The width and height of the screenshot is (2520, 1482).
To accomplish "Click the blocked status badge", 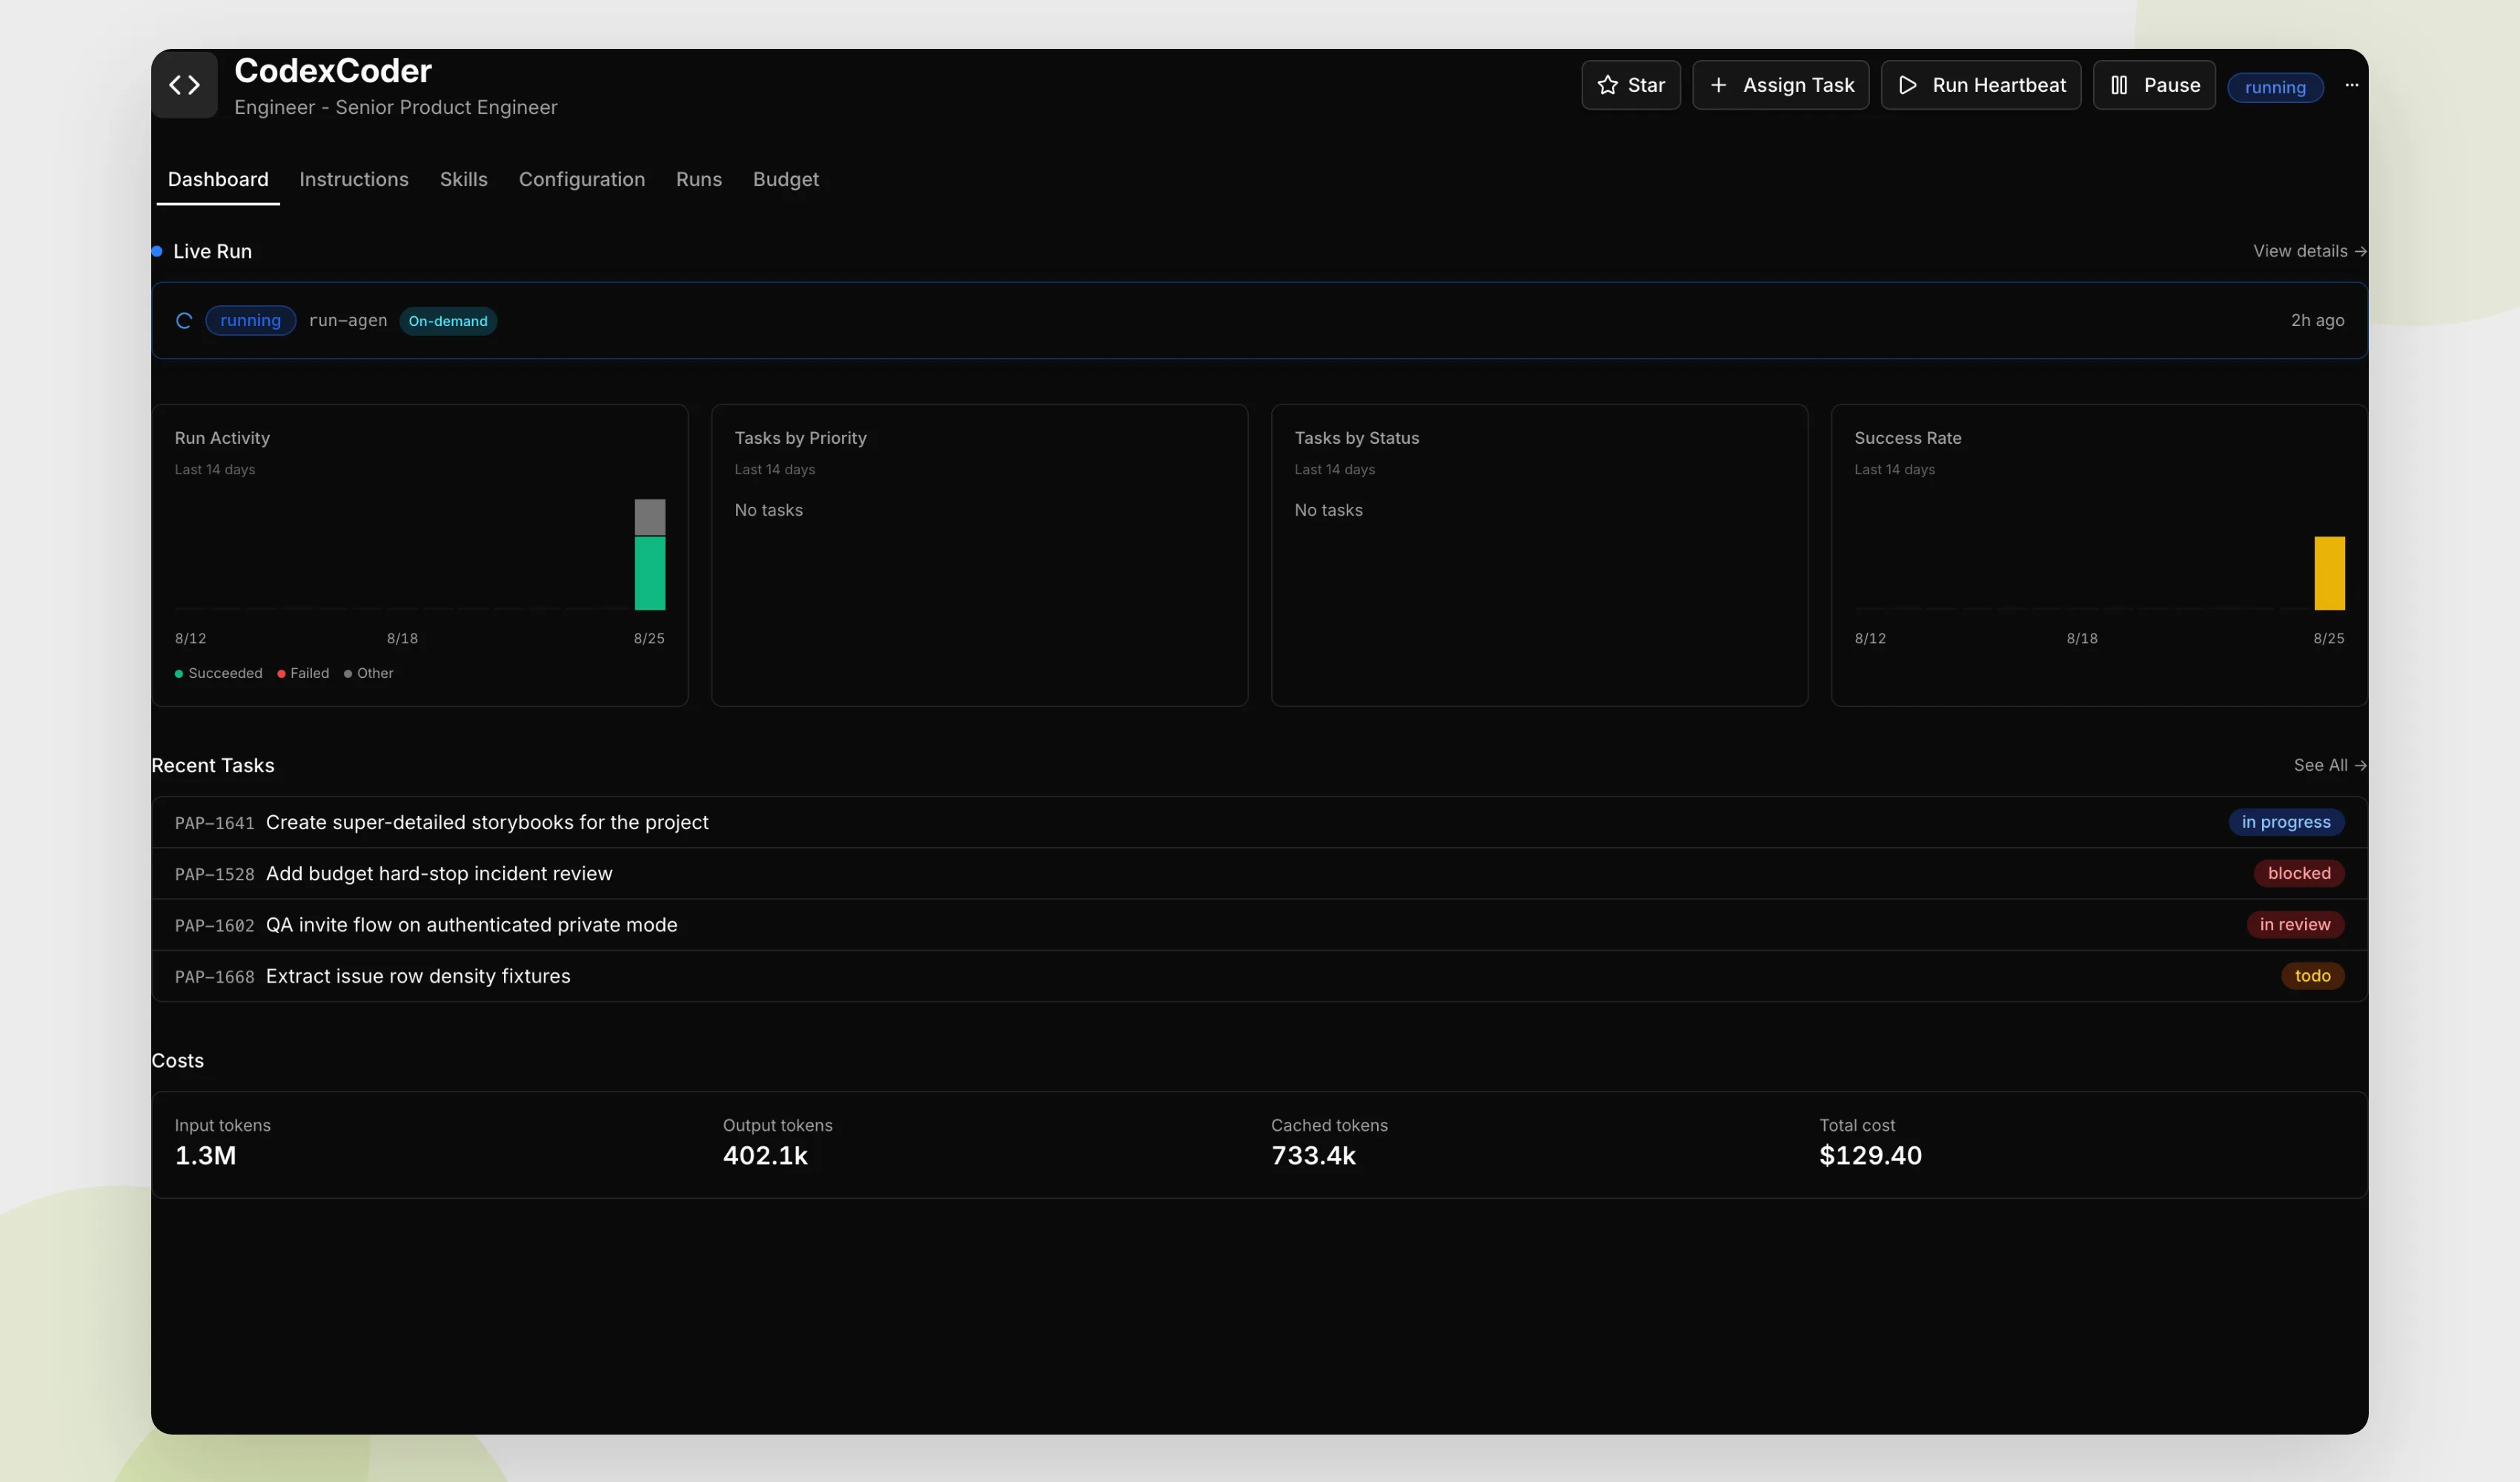I will [2299, 873].
